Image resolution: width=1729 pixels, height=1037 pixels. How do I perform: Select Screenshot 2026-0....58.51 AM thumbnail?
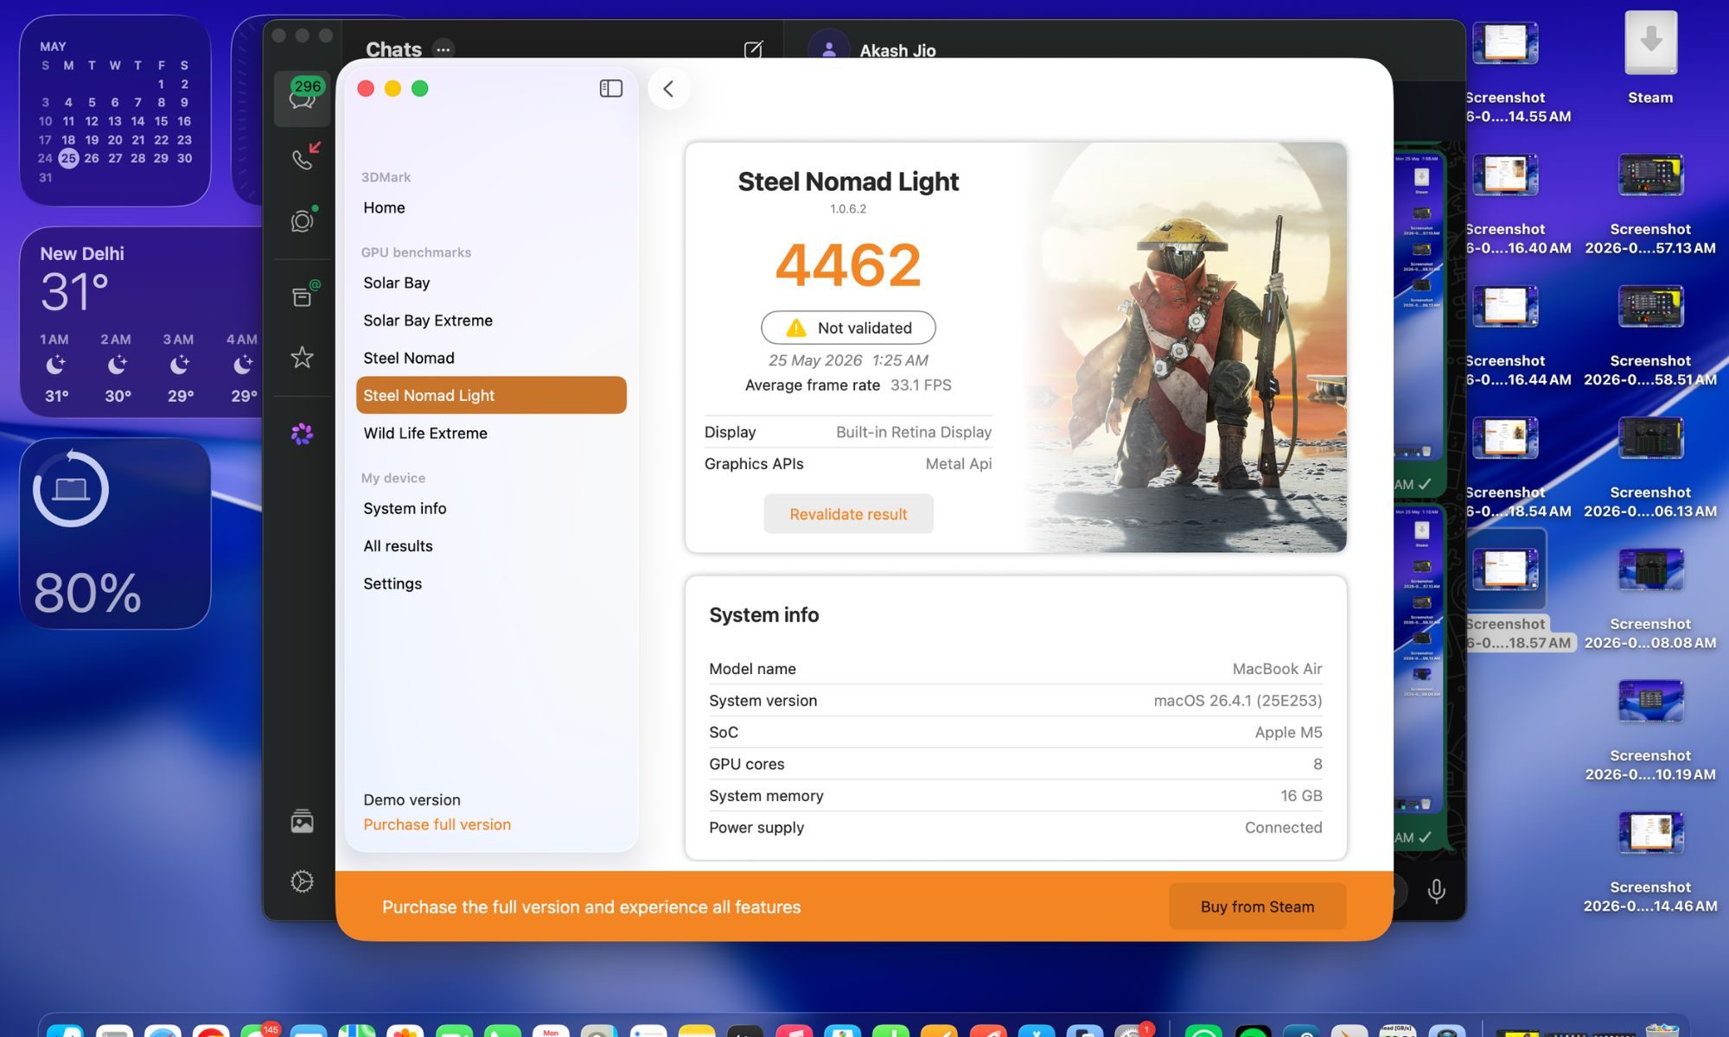point(1650,307)
